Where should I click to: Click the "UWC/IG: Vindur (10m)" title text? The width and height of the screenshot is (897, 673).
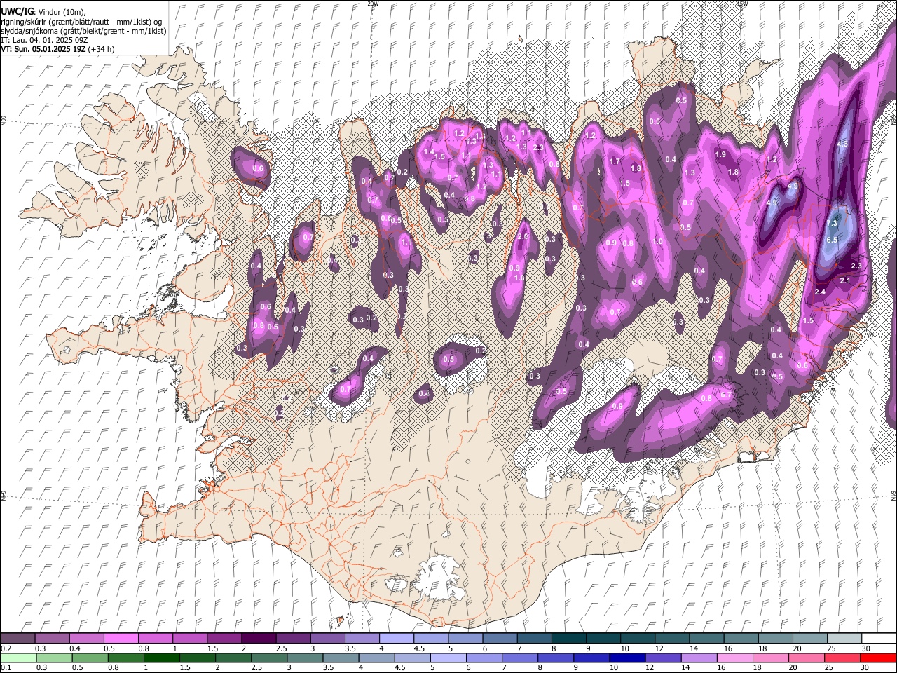(x=43, y=11)
